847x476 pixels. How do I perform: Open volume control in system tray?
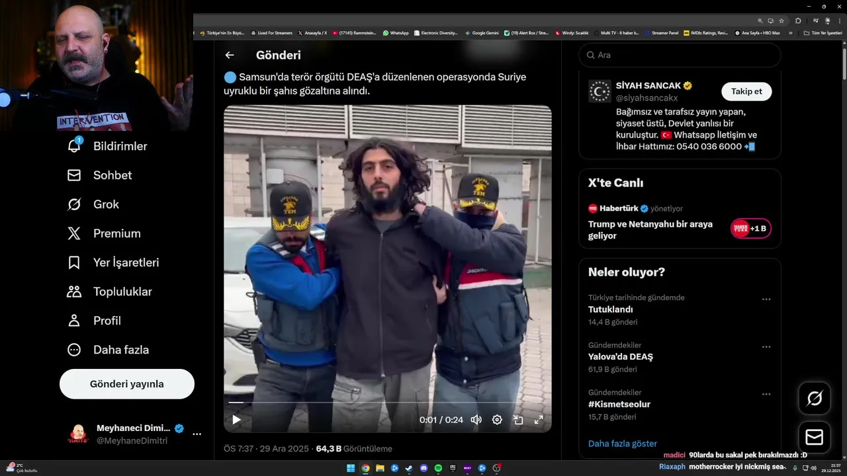(813, 468)
